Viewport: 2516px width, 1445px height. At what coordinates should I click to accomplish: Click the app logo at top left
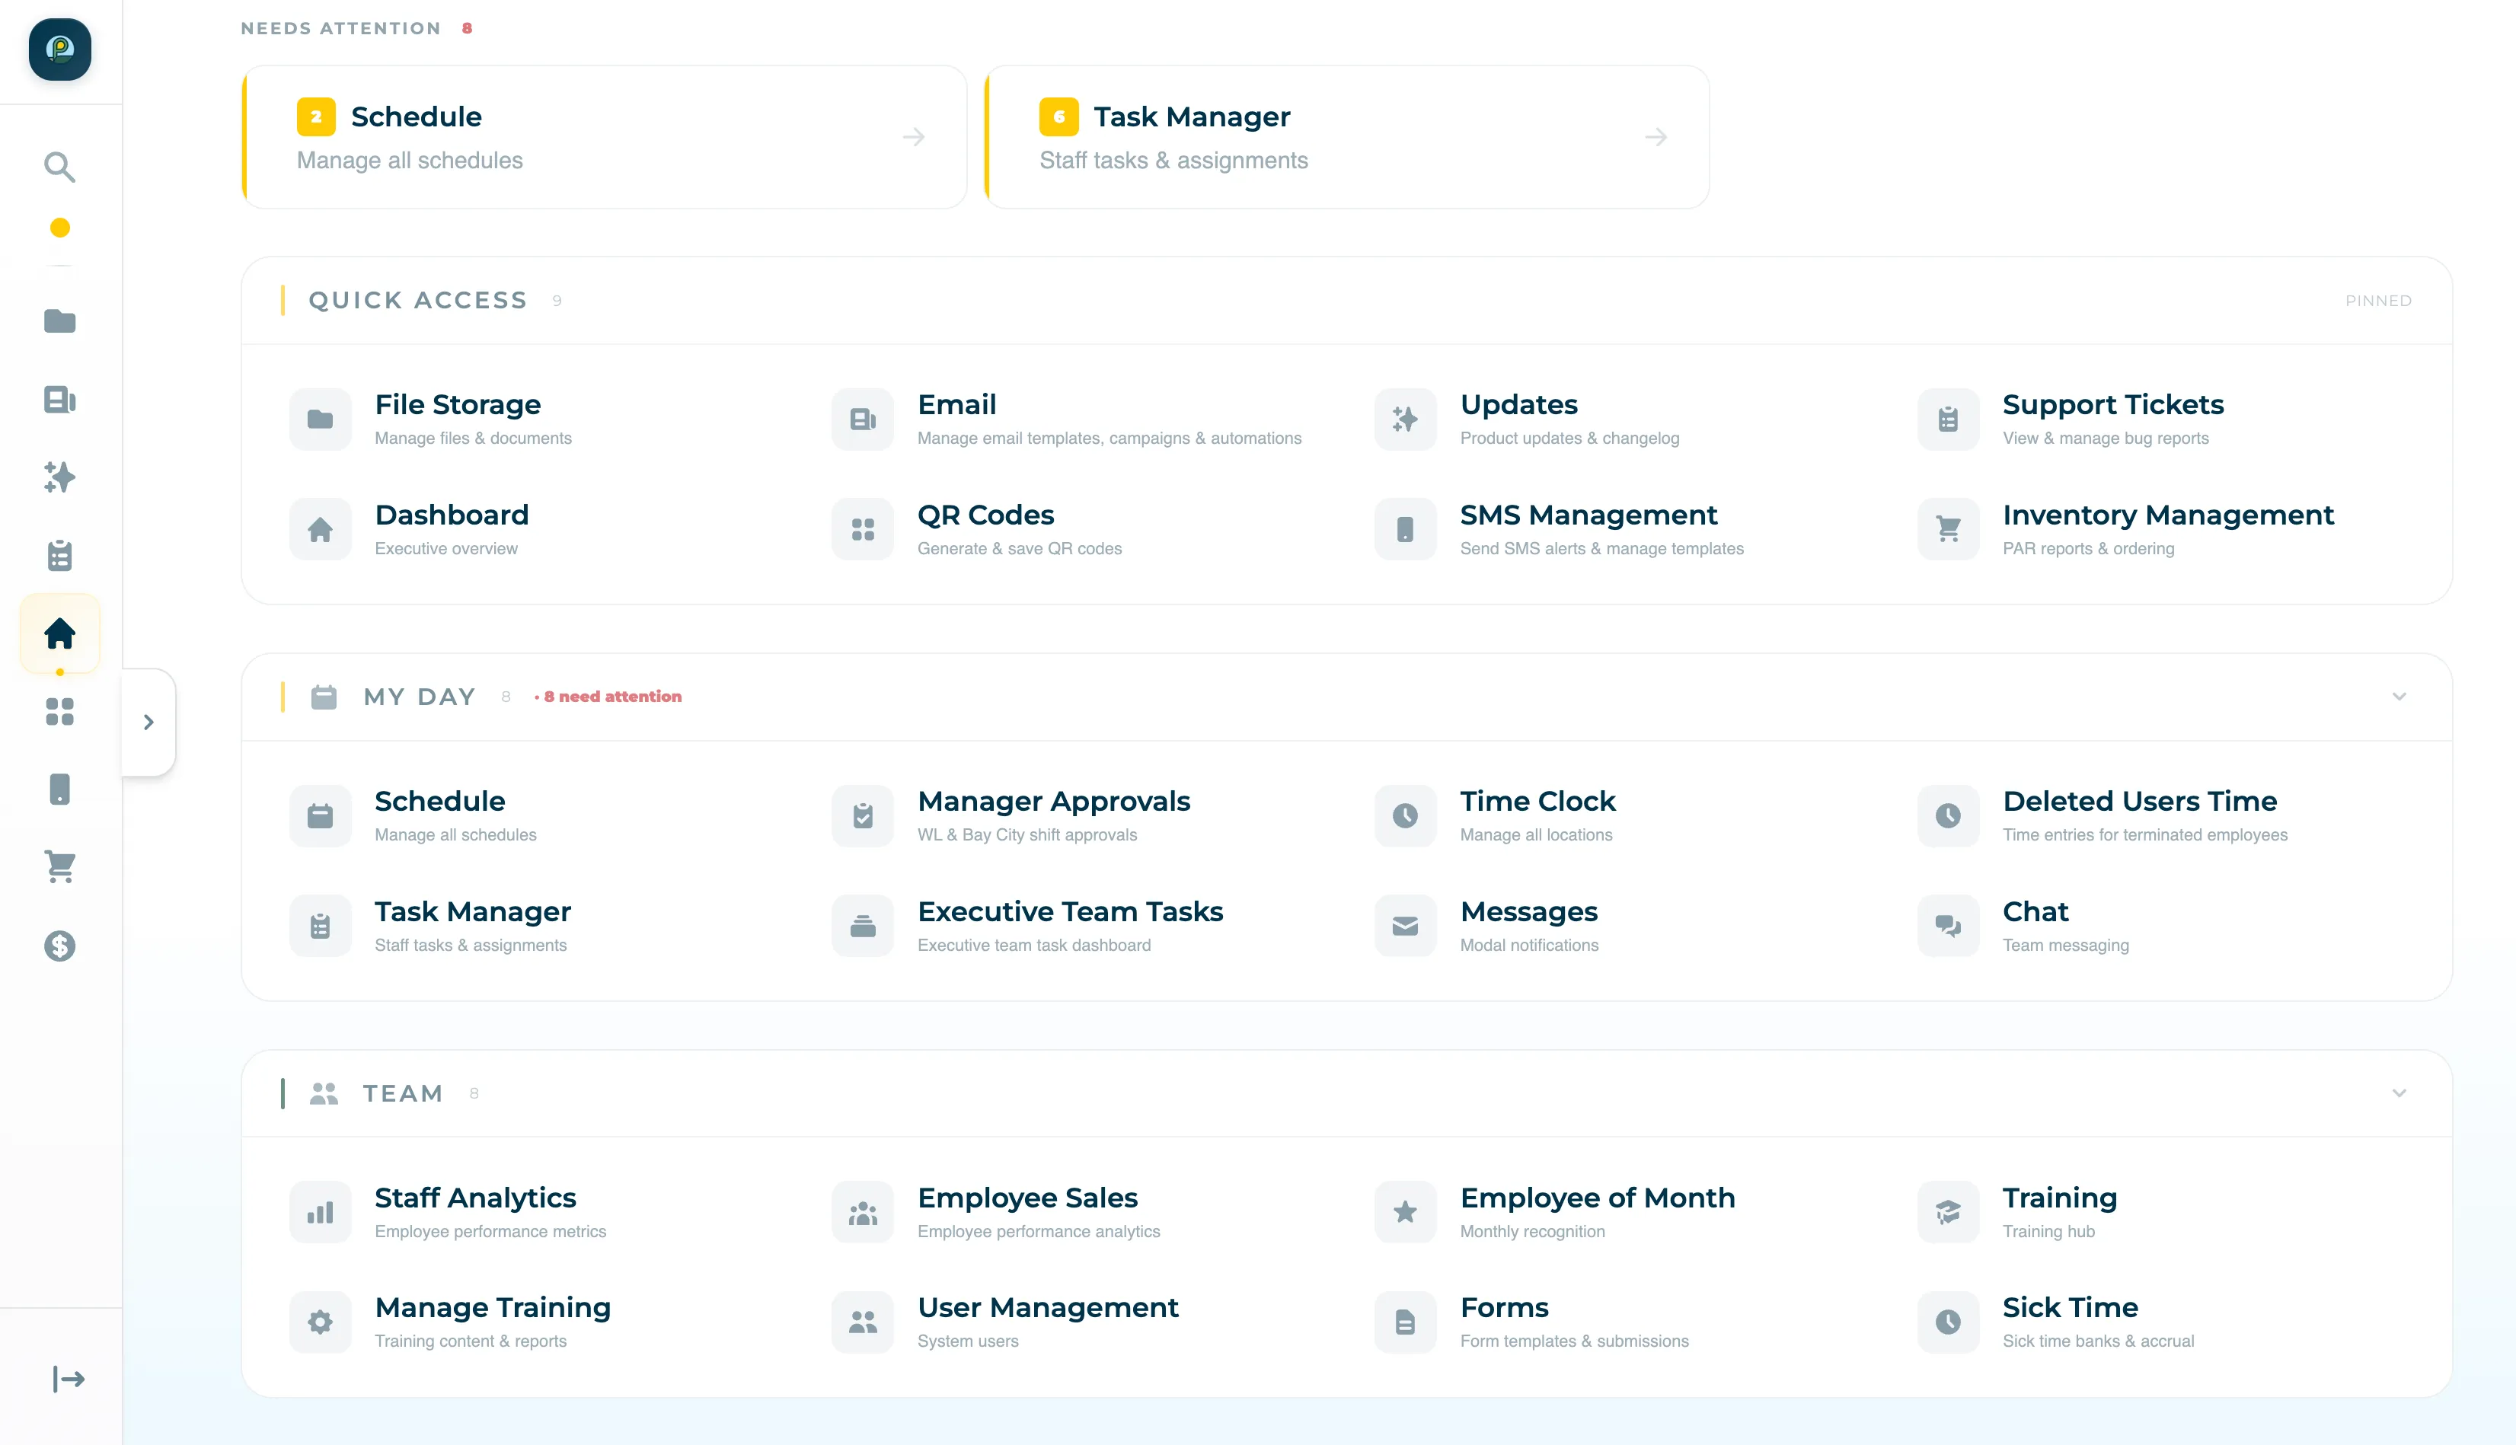click(59, 49)
